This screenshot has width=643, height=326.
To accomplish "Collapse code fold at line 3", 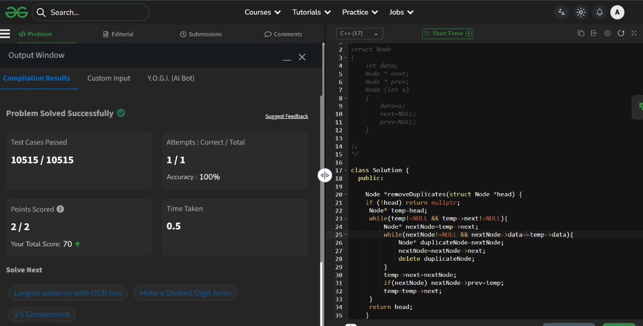I will [x=346, y=58].
